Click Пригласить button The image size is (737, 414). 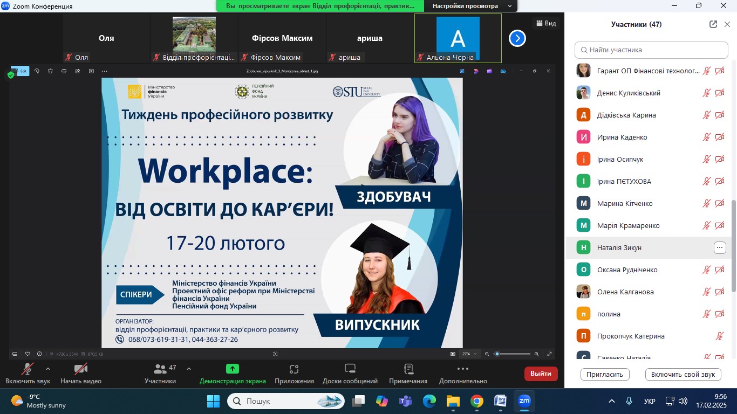pos(605,374)
